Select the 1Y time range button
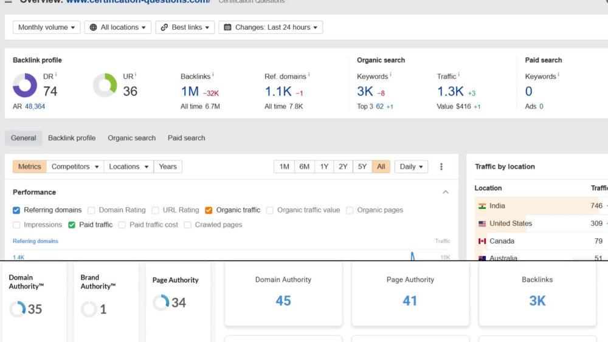 tap(324, 166)
